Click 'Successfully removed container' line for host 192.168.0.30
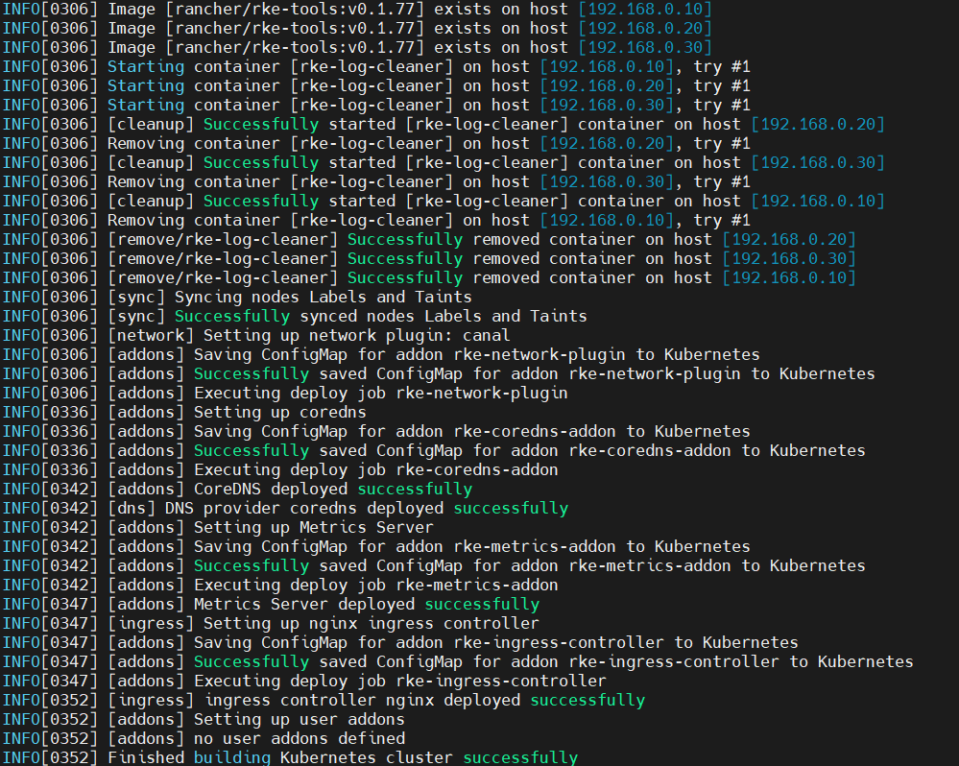This screenshot has width=959, height=766. pos(429,258)
